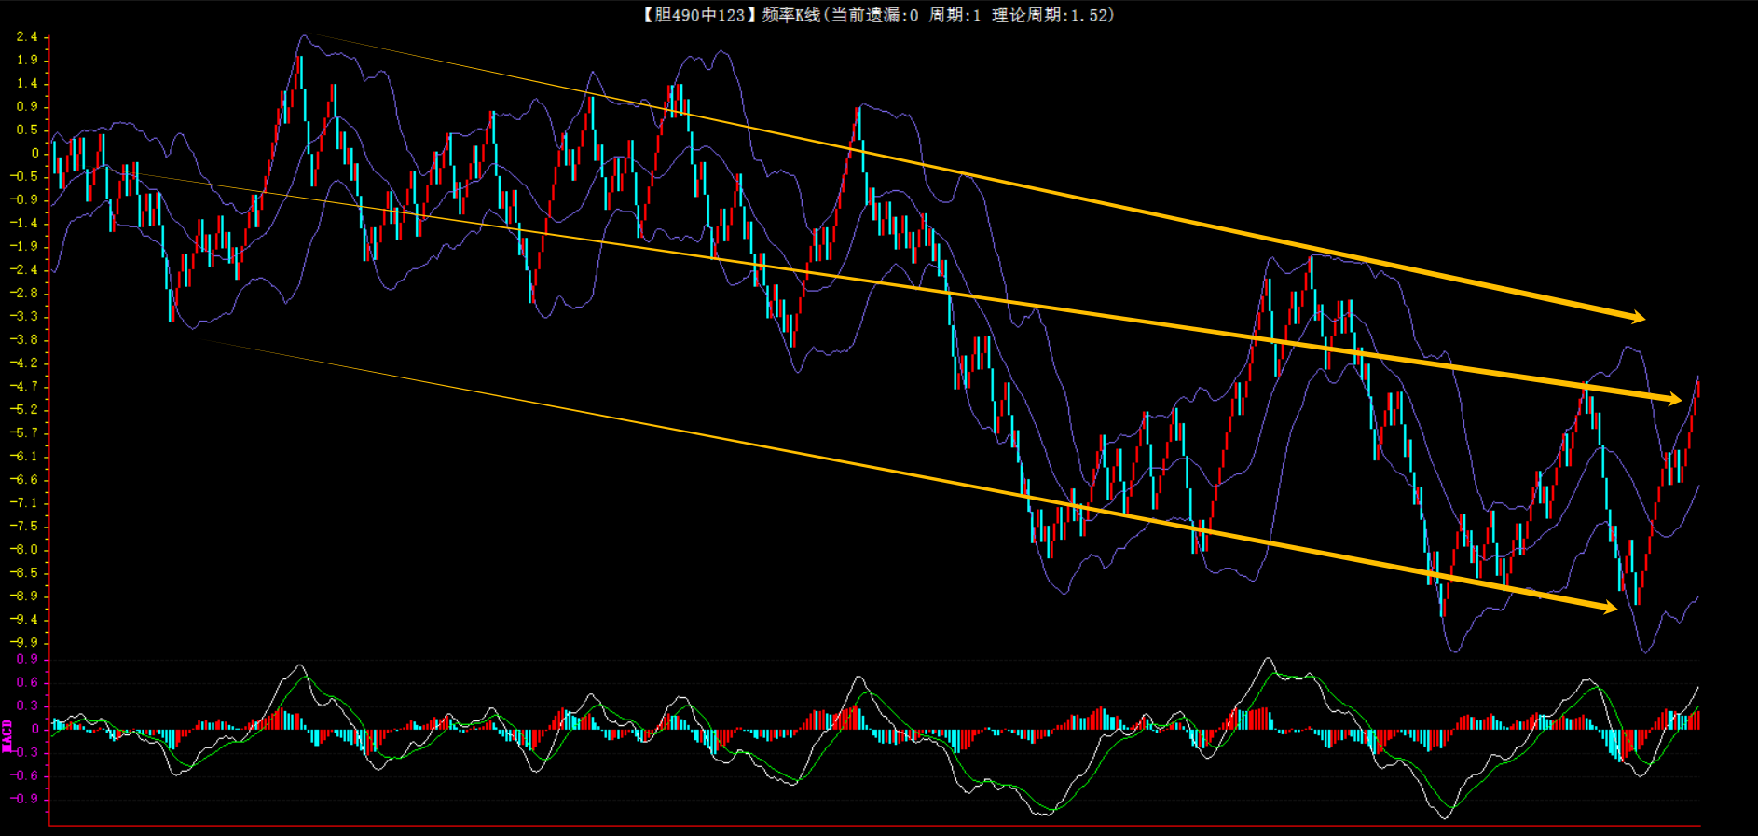Click the 0.3 label on MACD axis
The height and width of the screenshot is (836, 1758).
click(27, 706)
